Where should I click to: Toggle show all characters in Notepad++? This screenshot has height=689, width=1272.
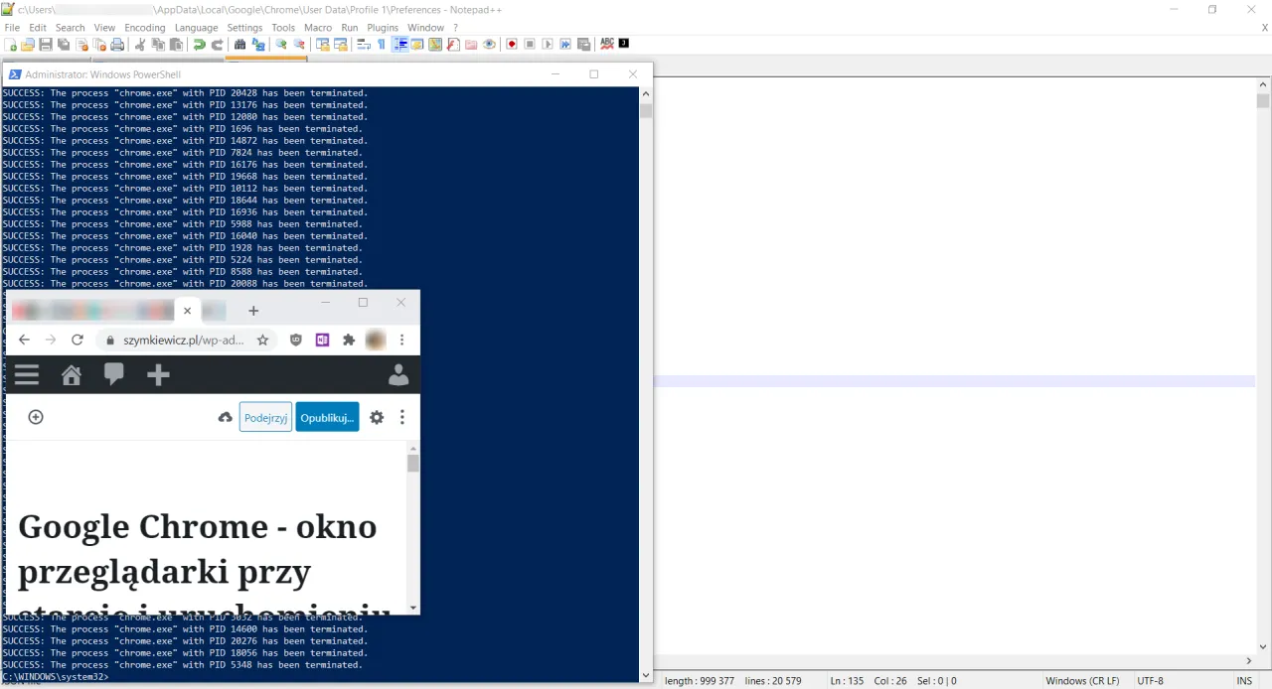click(x=381, y=44)
